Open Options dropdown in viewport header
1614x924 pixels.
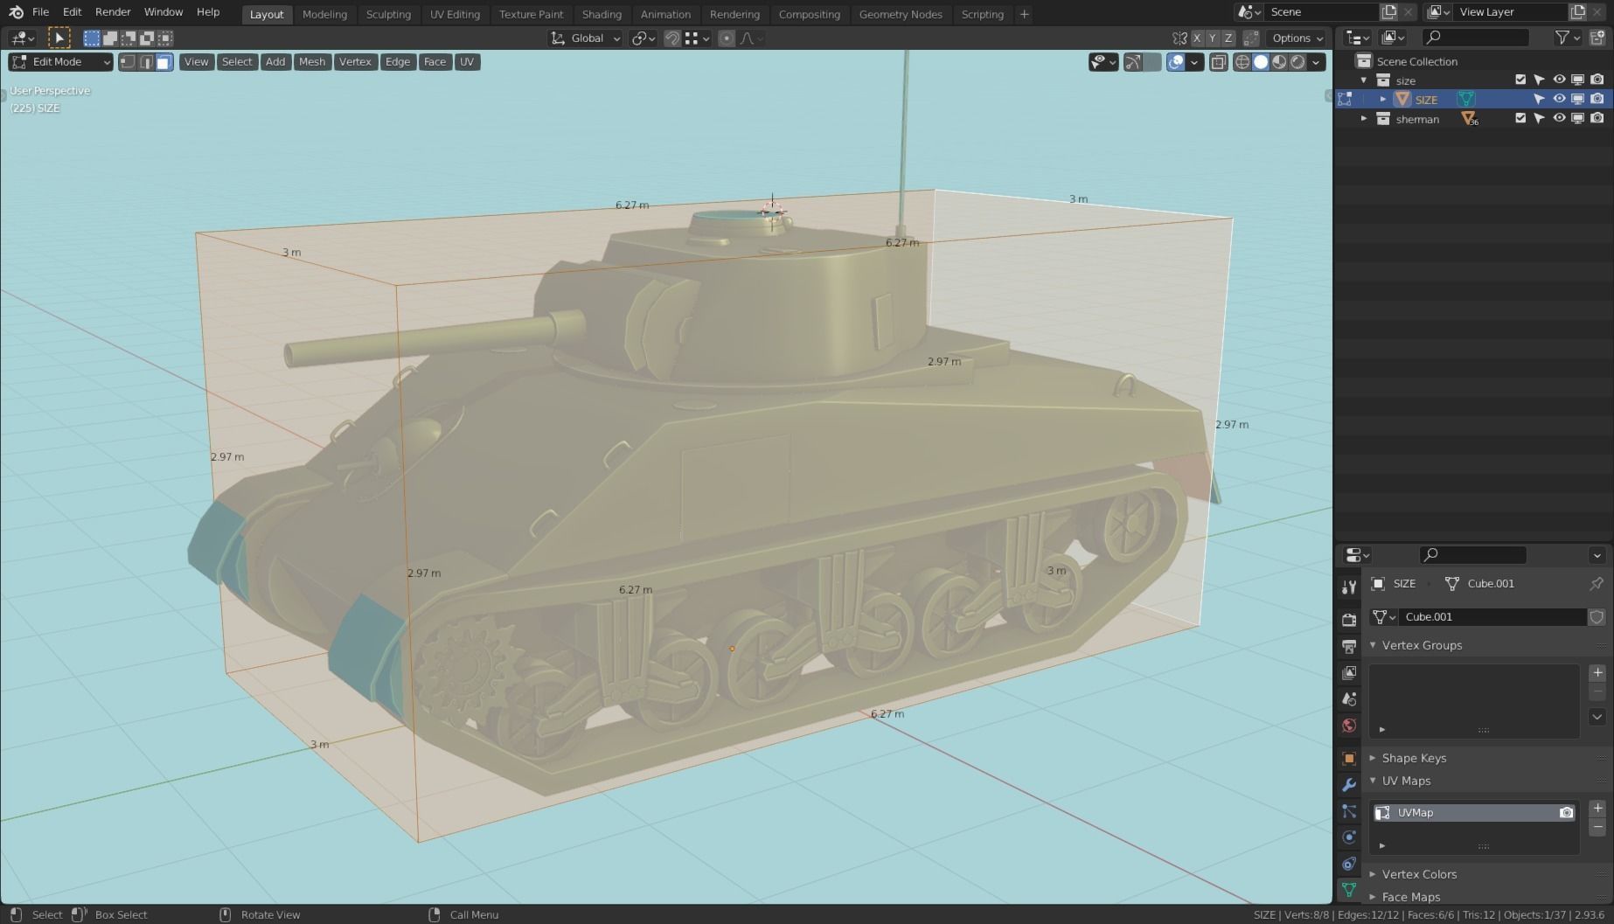[1297, 38]
